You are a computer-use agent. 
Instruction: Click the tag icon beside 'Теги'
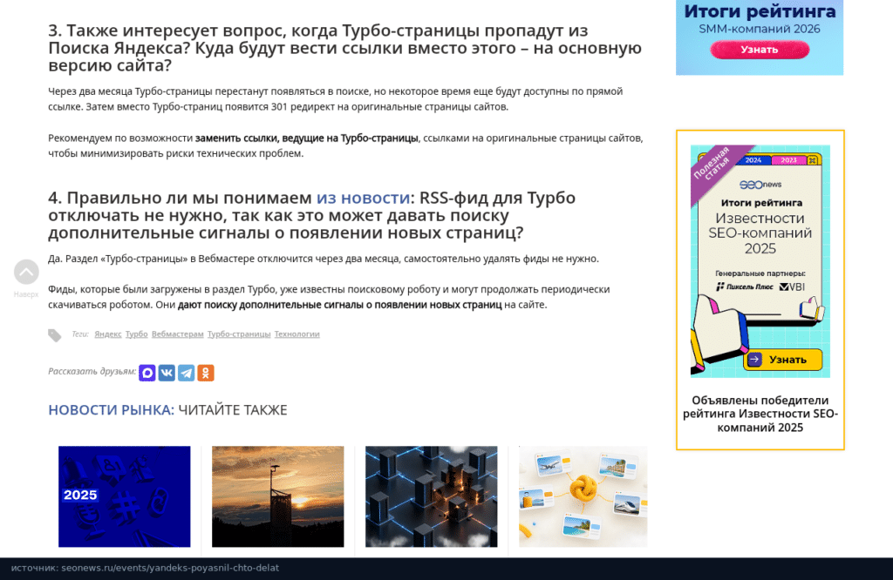pyautogui.click(x=55, y=335)
